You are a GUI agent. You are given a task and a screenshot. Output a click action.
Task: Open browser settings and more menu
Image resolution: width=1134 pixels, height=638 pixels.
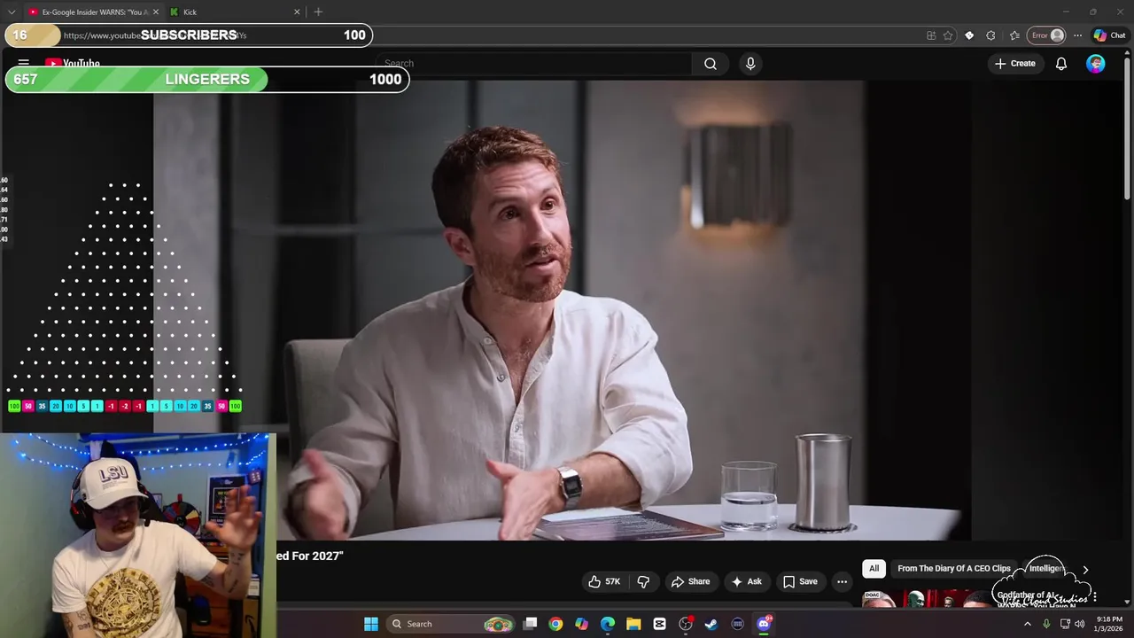(x=1077, y=35)
